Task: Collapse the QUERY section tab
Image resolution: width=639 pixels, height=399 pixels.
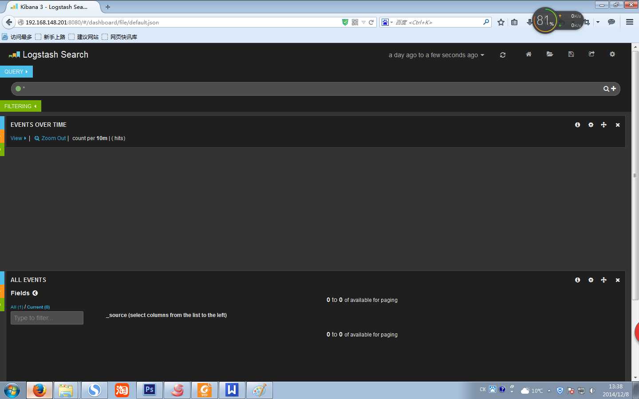Action: (x=16, y=71)
